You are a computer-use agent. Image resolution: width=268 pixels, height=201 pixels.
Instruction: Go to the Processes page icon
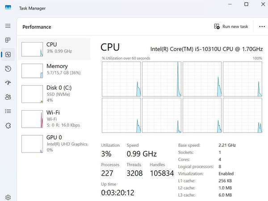pyautogui.click(x=8, y=40)
